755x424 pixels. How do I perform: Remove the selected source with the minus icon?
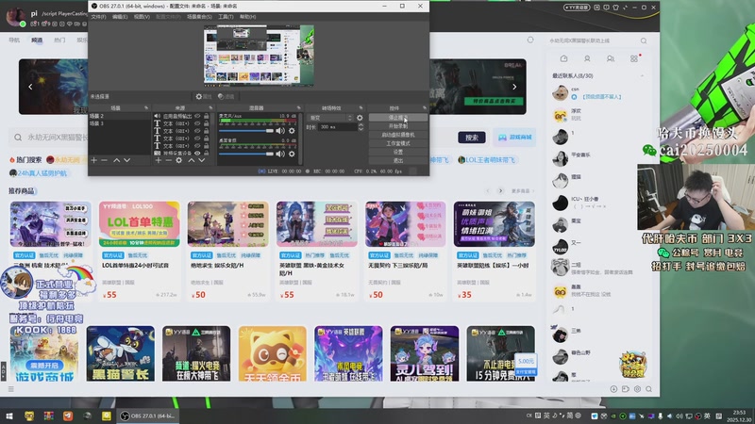pos(168,160)
